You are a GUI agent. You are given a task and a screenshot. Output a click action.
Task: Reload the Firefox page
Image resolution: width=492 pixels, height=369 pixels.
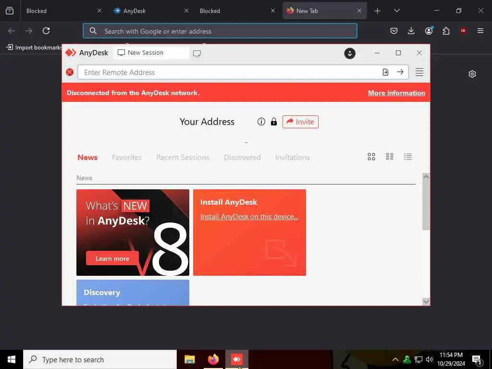[x=46, y=31]
